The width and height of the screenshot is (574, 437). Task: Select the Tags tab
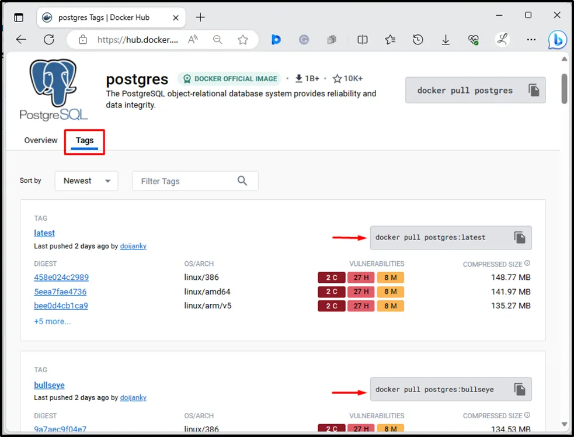[x=85, y=141]
